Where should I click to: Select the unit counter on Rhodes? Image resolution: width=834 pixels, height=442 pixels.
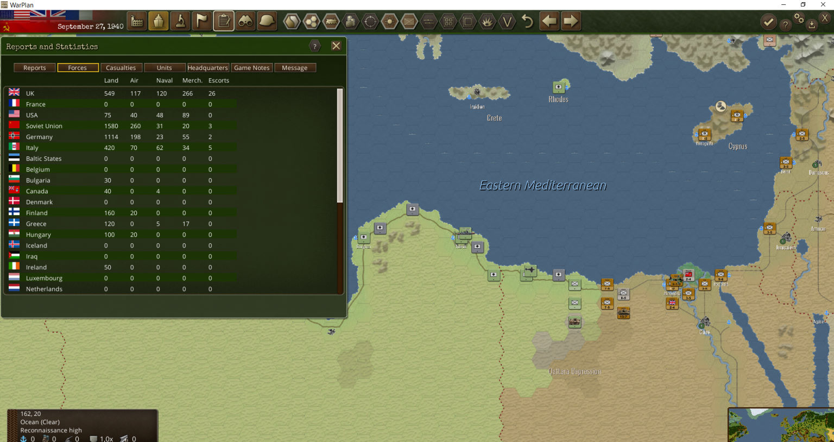559,87
